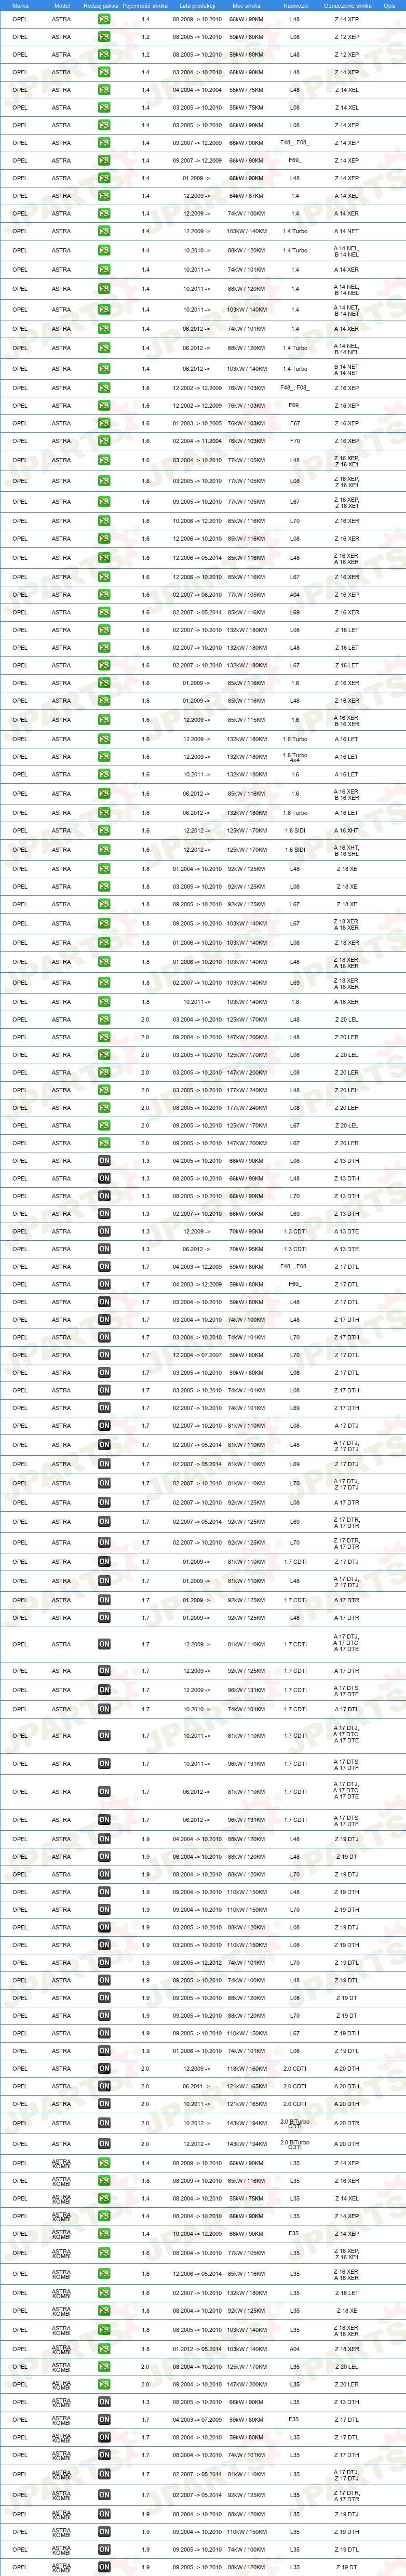Select the 'F70' body cell
The image size is (406, 2576).
295,441
